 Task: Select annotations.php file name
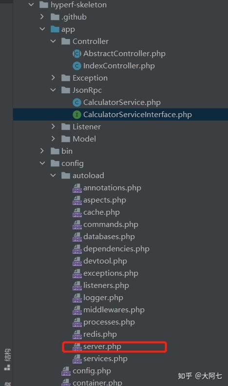(x=112, y=188)
